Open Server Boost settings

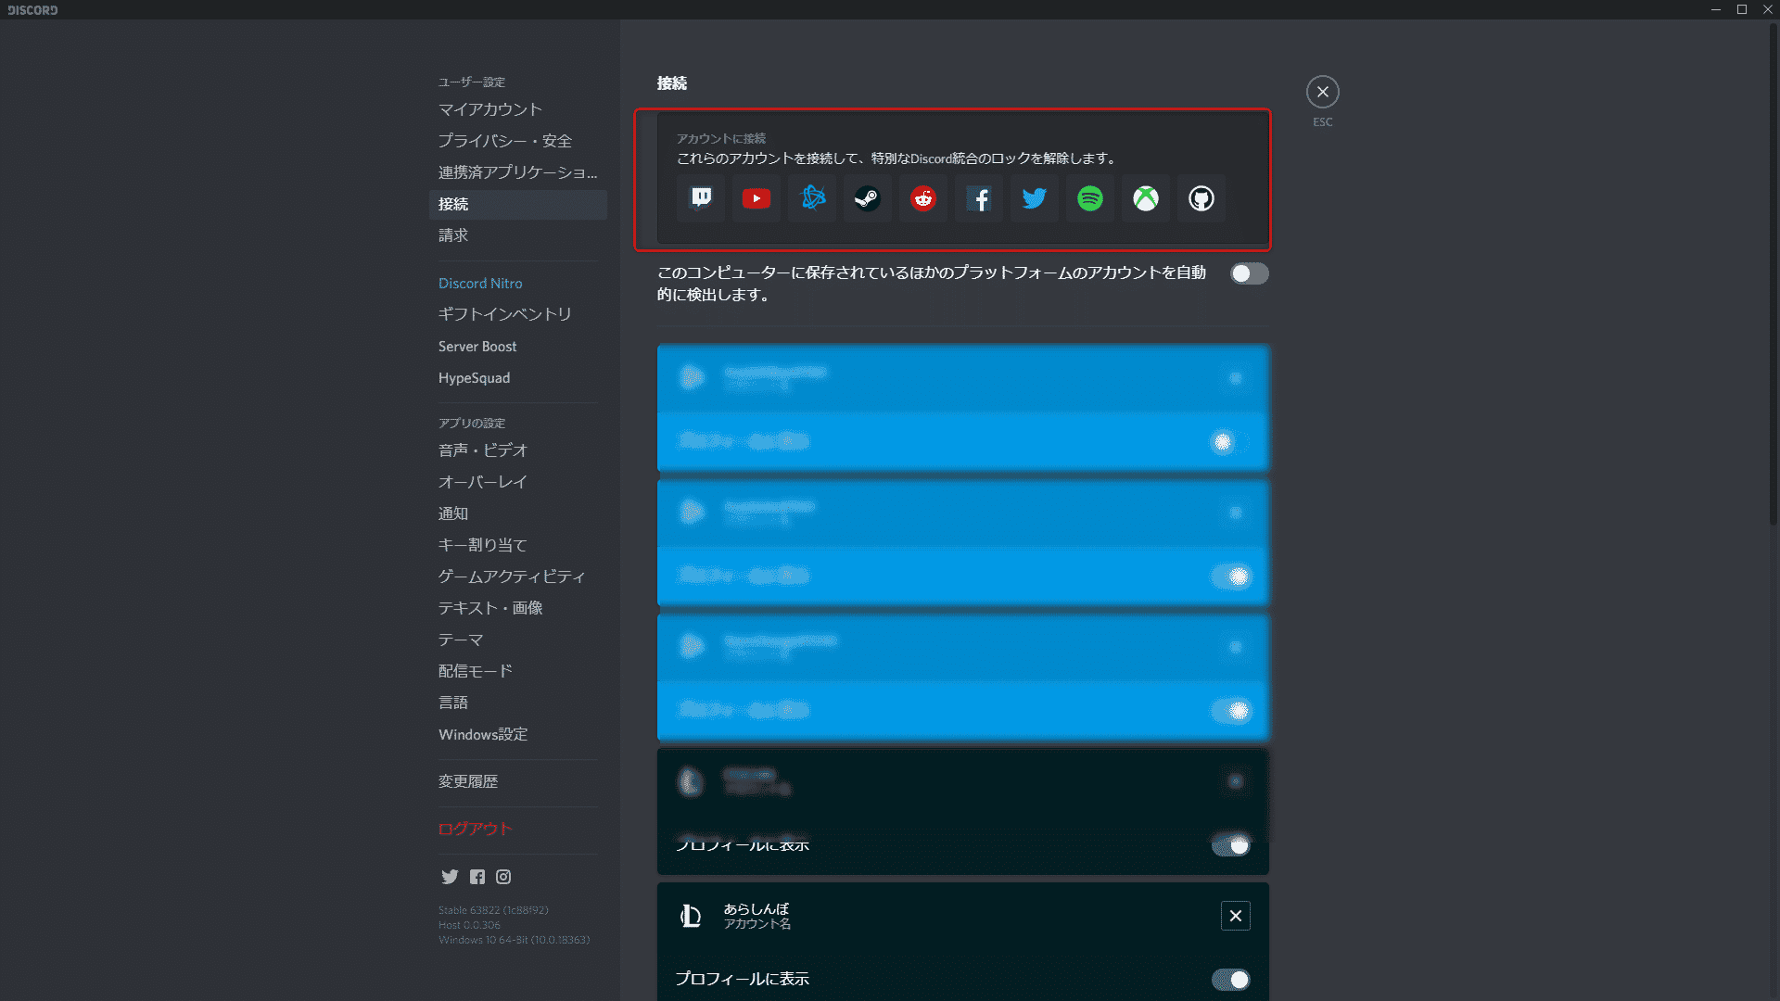tap(477, 345)
